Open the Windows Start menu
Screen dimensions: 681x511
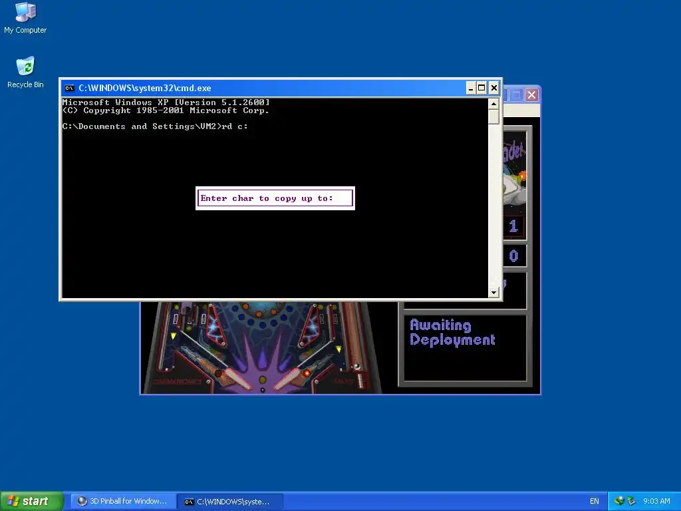coord(32,501)
